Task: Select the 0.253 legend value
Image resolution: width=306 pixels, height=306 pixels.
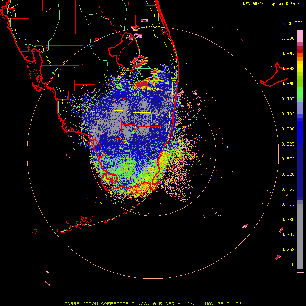Action: (x=288, y=250)
